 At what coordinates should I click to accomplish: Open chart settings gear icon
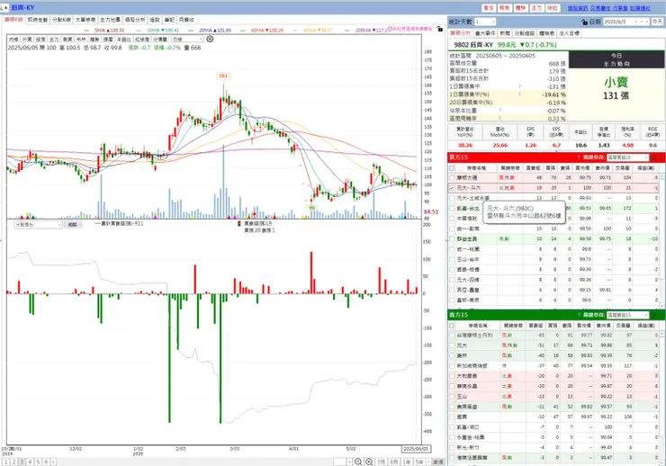pyautogui.click(x=210, y=39)
